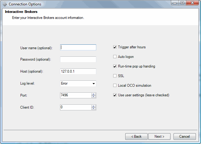Cancel the connection wizard
The image size is (201, 144).
coord(185,136)
